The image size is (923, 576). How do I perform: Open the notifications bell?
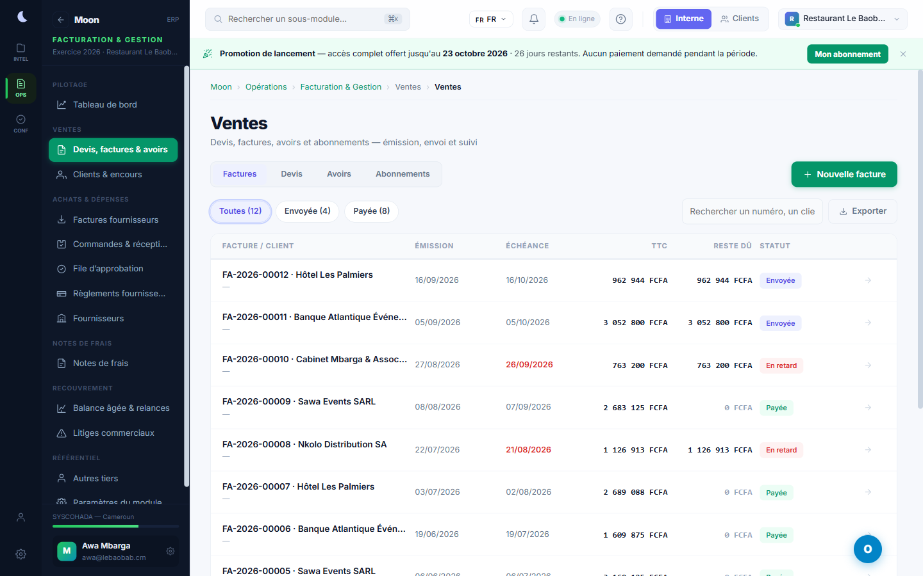[x=533, y=19]
